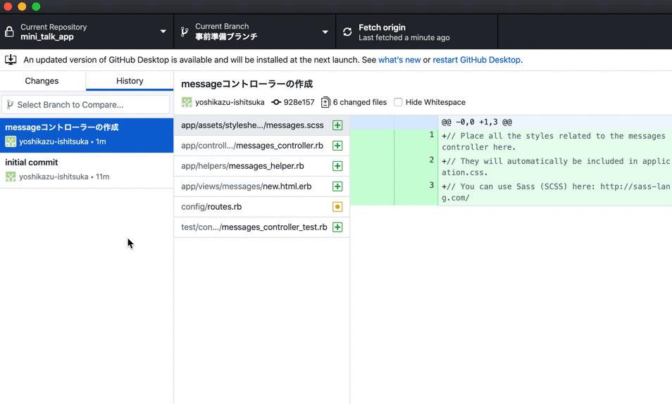Click the 6 changed files text
672x404 pixels.
[359, 102]
